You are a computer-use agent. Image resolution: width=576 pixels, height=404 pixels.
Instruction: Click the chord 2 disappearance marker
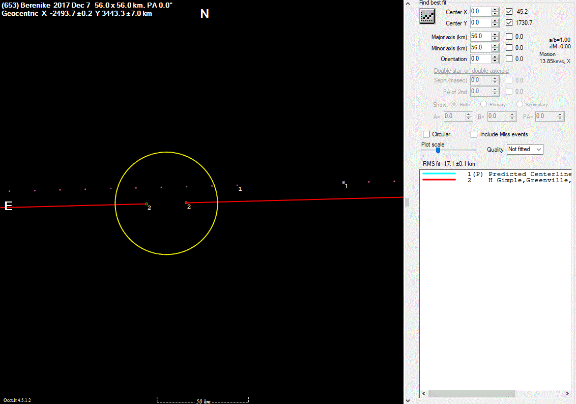pos(147,204)
